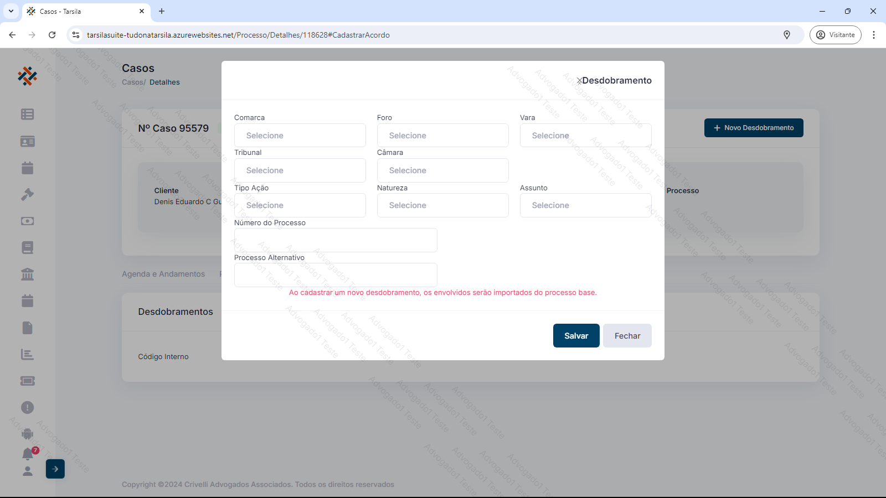Open the Comarca dropdown
This screenshot has width=886, height=498.
tap(300, 136)
